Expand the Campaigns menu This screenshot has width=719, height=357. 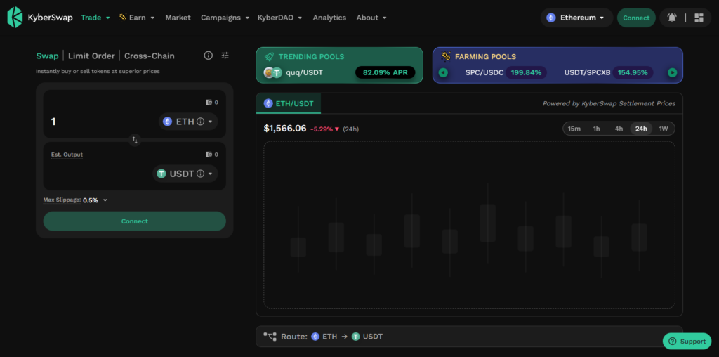pyautogui.click(x=225, y=18)
